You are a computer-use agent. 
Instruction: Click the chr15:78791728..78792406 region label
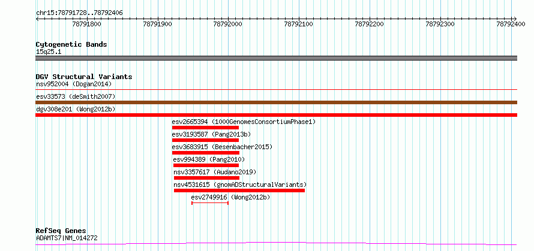pos(79,13)
